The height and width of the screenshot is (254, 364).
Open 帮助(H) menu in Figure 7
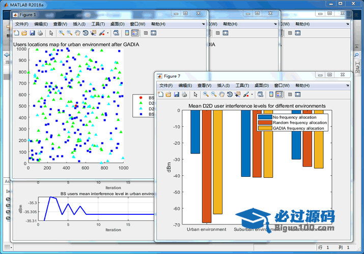click(302, 86)
